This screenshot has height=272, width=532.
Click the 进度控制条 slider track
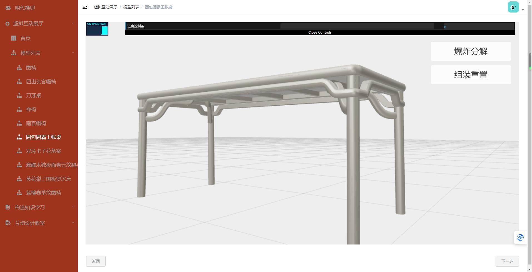point(357,26)
